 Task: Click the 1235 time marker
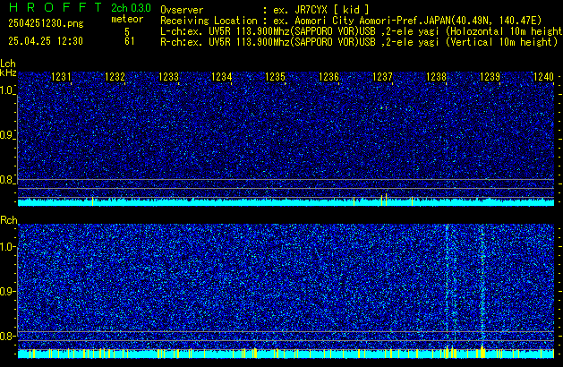click(275, 77)
